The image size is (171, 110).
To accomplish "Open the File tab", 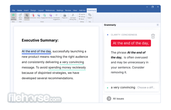I will click(x=14, y=10).
